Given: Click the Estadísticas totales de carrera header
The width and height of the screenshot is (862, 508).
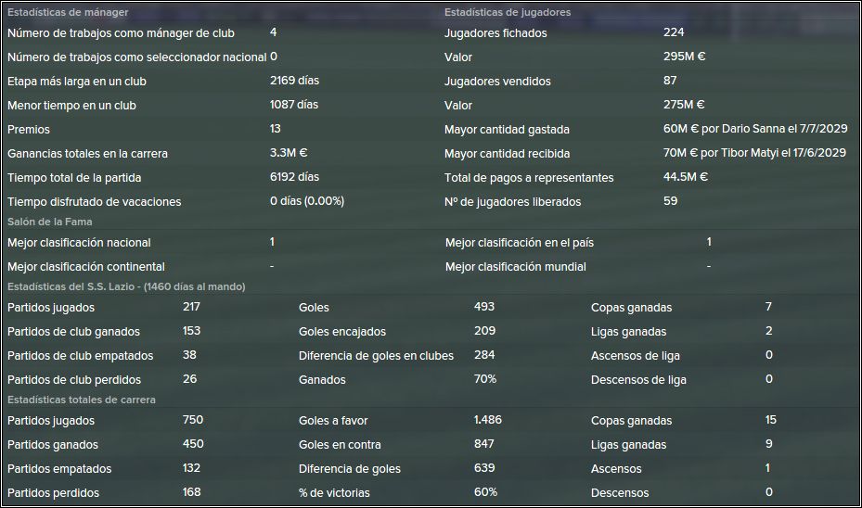Looking at the screenshot, I should (82, 400).
